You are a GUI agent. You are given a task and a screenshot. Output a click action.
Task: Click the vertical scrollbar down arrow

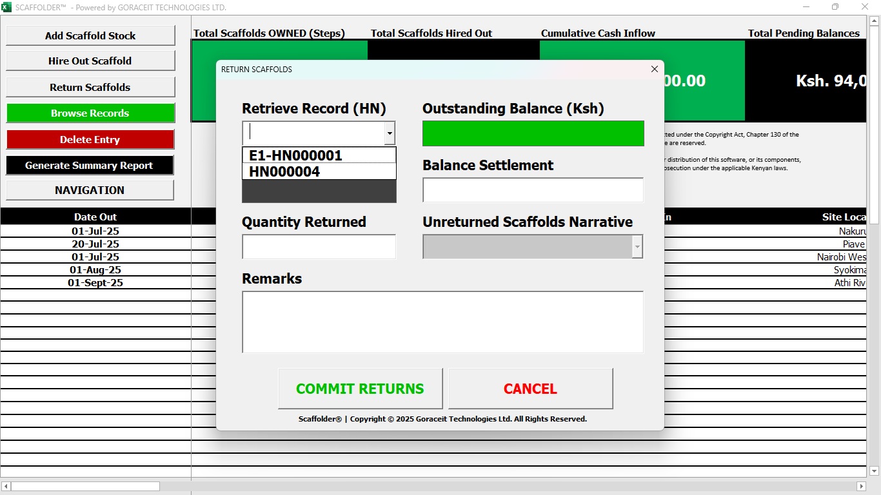point(875,471)
